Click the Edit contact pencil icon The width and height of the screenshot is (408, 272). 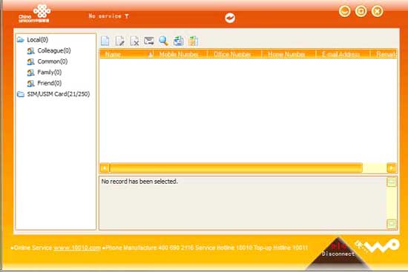pos(119,41)
